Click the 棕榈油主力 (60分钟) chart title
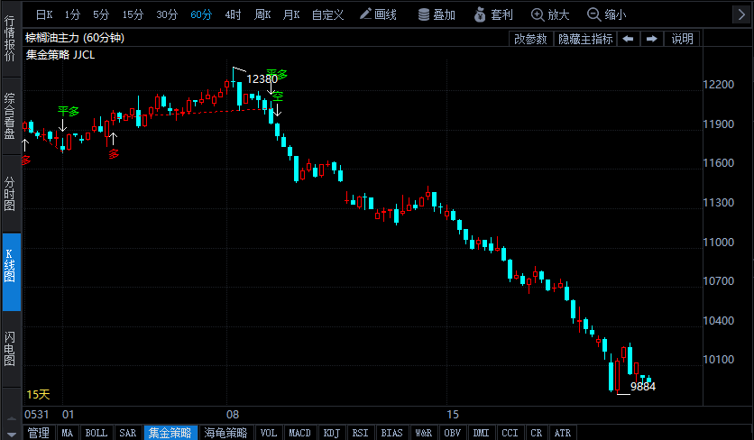 click(x=75, y=38)
